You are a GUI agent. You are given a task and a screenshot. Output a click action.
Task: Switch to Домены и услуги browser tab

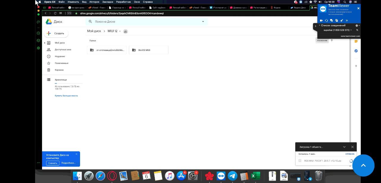(238, 8)
